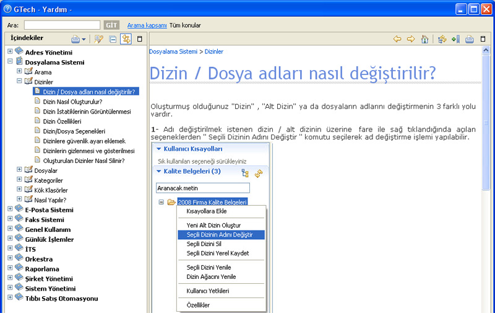The height and width of the screenshot is (313, 495).
Task: Open topic Dizin İstatiklerinin Görüntülenmesi
Action: pyautogui.click(x=87, y=112)
